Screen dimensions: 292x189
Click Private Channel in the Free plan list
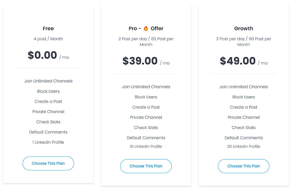point(48,111)
